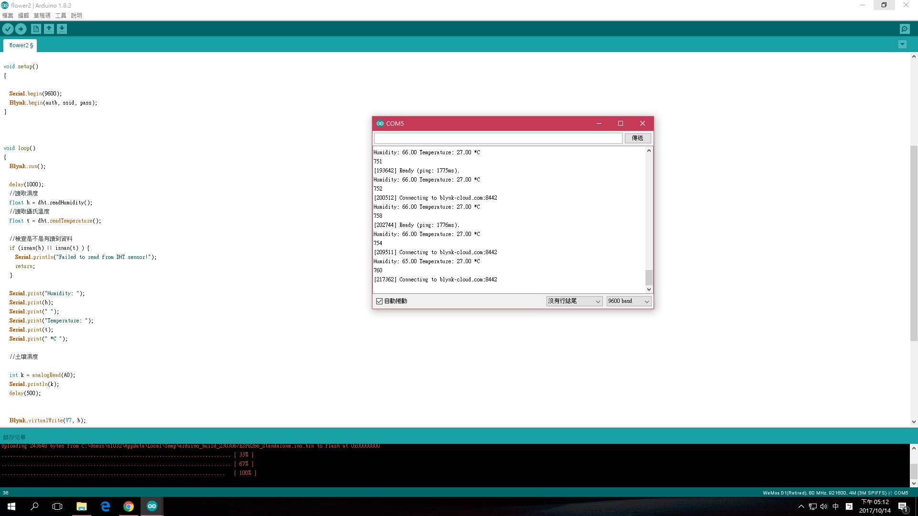Click the Open sketch icon
The image size is (918, 516).
click(49, 29)
